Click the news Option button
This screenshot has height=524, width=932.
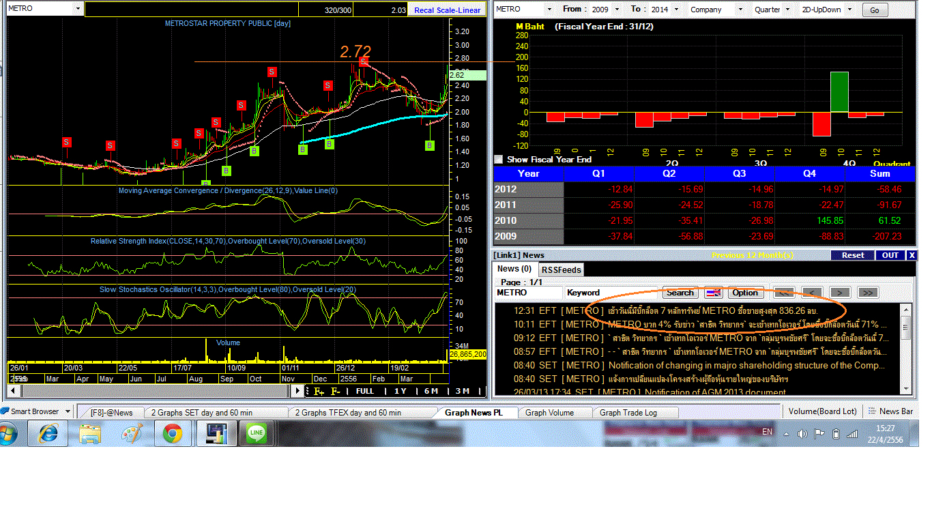click(x=745, y=293)
